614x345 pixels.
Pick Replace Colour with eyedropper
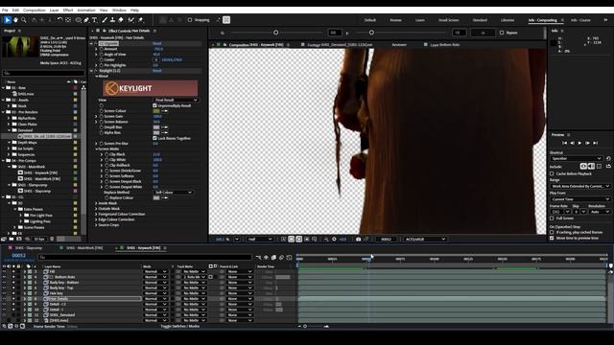(x=165, y=198)
